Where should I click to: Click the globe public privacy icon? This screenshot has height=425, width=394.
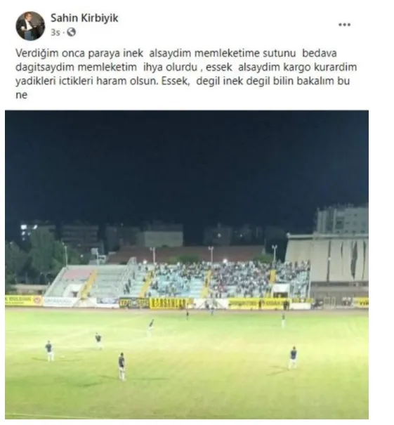71,32
